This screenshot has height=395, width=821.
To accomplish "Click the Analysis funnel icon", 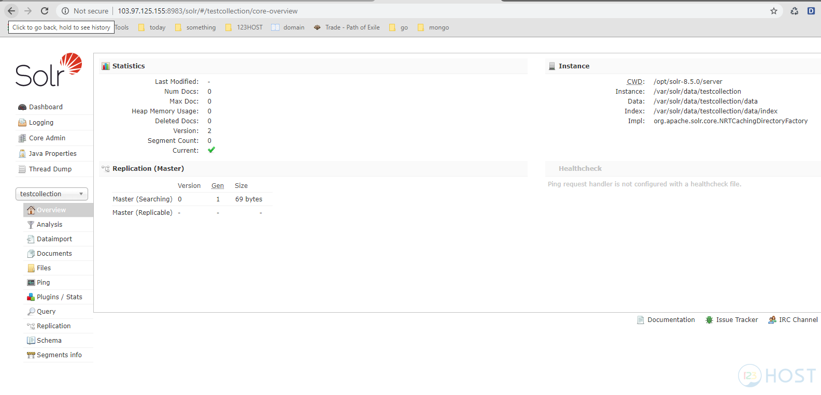I will (x=31, y=225).
